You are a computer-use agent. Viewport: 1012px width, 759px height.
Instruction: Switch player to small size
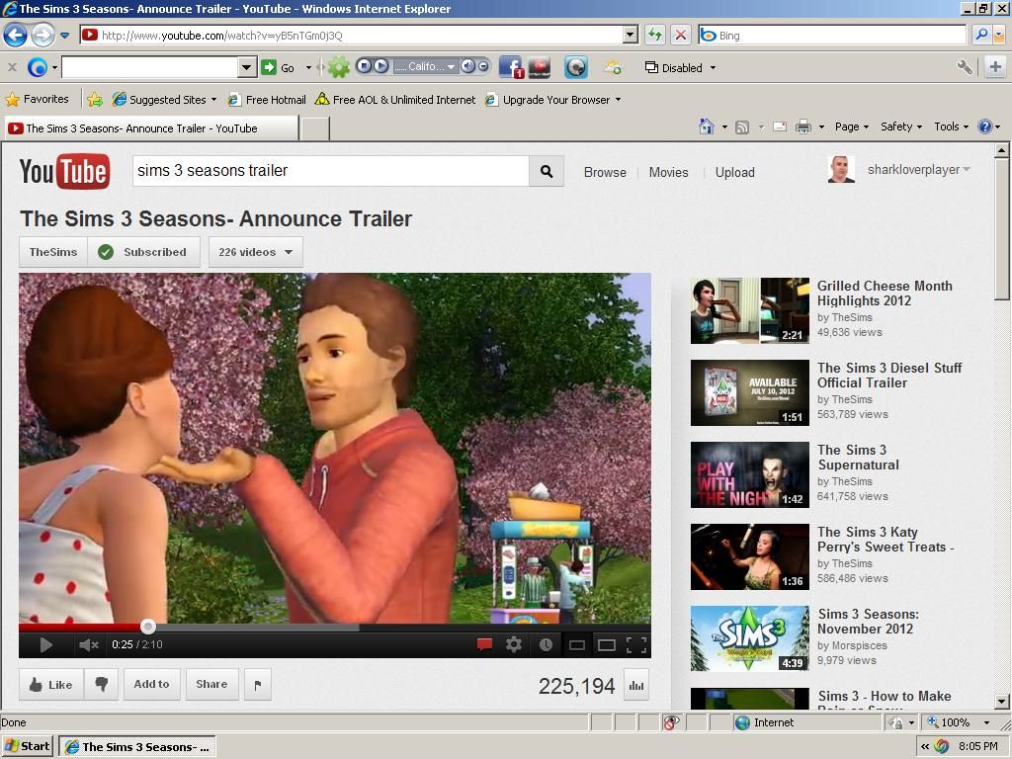(x=576, y=644)
